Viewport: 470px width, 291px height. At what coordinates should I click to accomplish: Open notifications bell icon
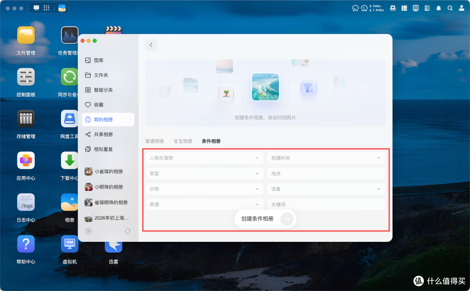(x=439, y=8)
